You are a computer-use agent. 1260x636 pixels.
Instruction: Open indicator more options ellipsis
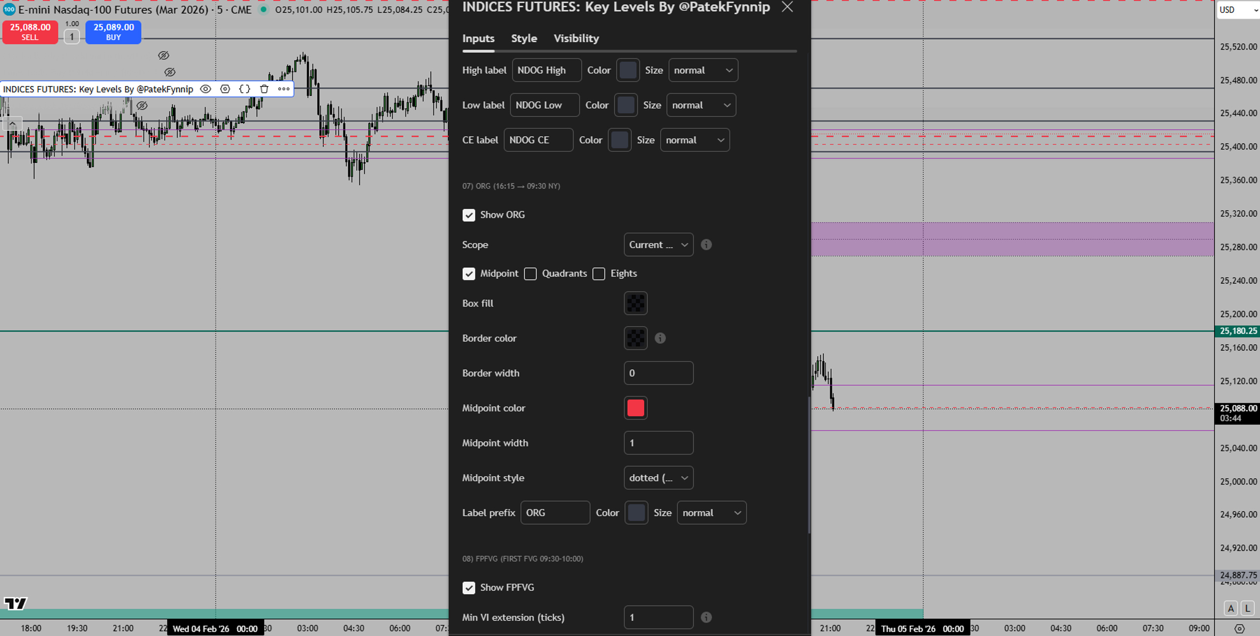283,89
